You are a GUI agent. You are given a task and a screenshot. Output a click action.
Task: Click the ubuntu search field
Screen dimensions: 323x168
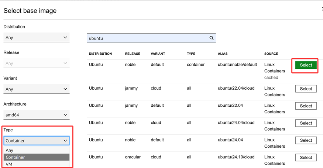(151, 38)
